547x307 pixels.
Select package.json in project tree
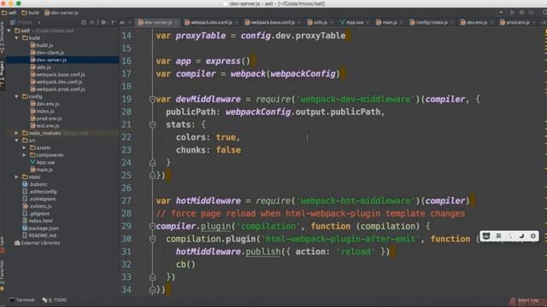coord(40,228)
